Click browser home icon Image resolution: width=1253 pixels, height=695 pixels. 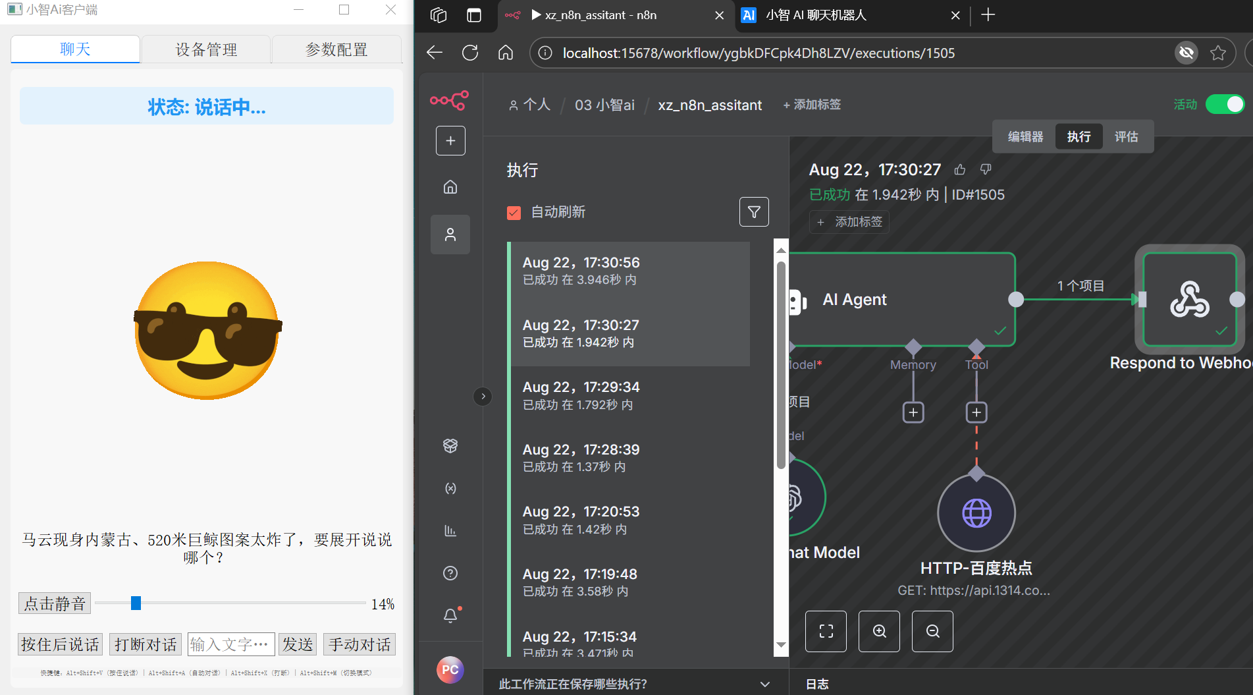coord(506,53)
